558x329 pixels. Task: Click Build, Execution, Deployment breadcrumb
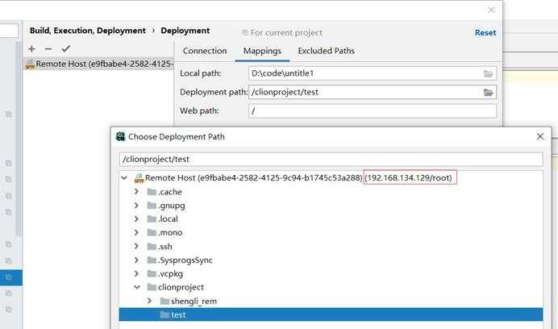pos(88,31)
